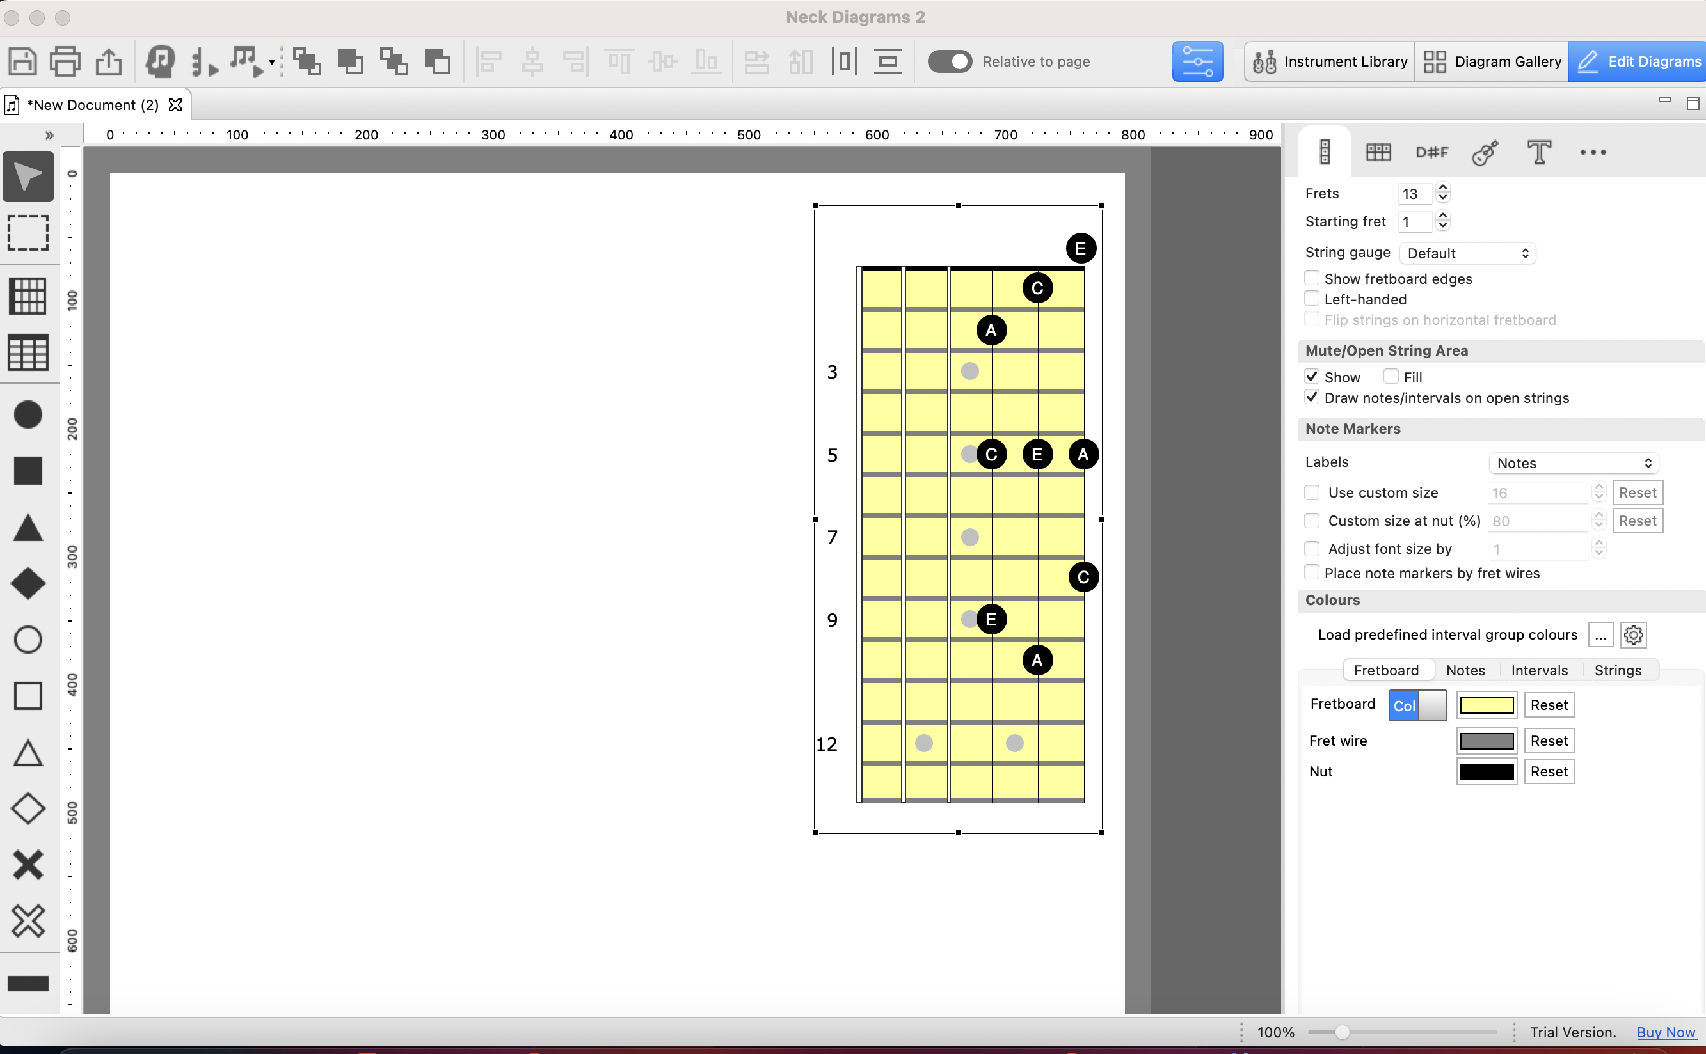
Task: Click the zoom slider handle
Action: 1341,1032
